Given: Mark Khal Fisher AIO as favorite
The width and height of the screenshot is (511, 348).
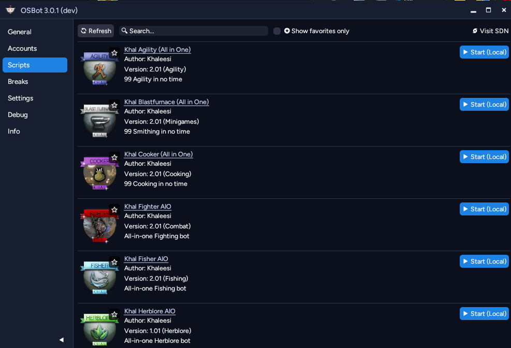Looking at the screenshot, I should 114,262.
